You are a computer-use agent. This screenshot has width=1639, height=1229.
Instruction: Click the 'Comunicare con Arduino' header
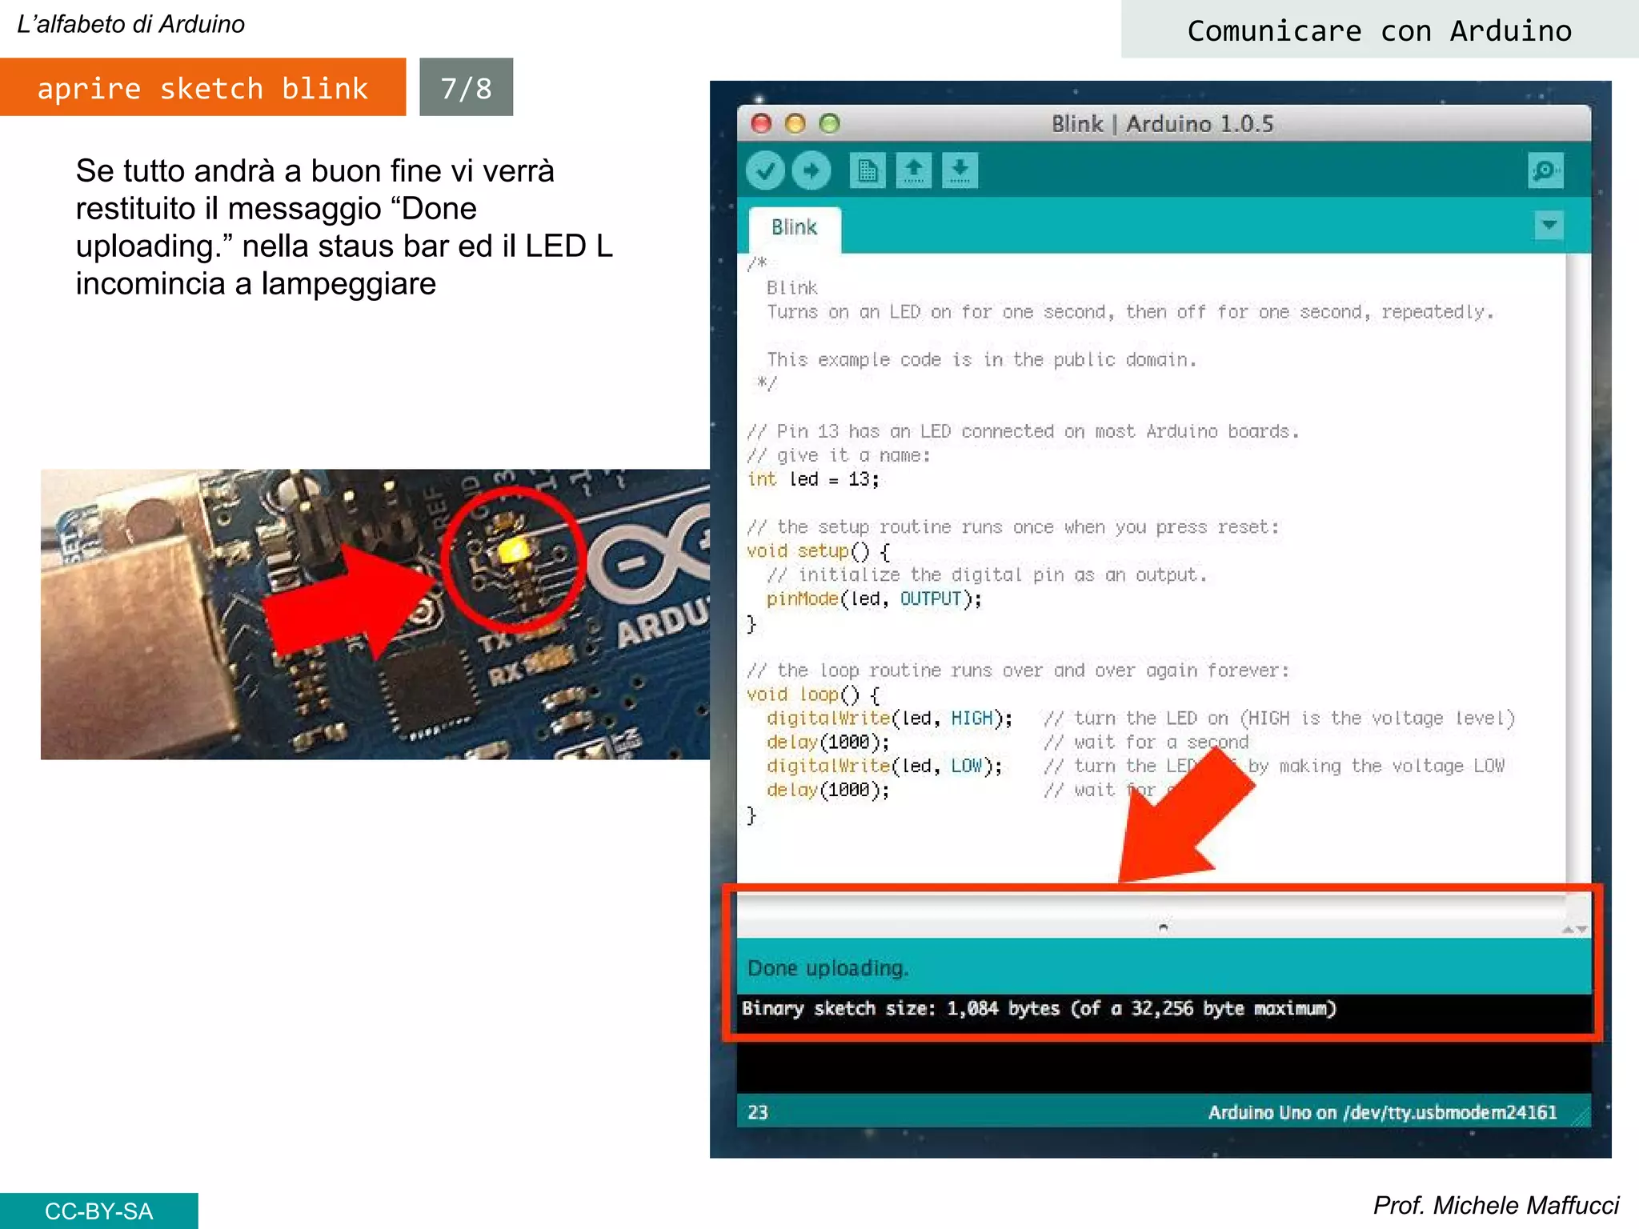pos(1380,30)
